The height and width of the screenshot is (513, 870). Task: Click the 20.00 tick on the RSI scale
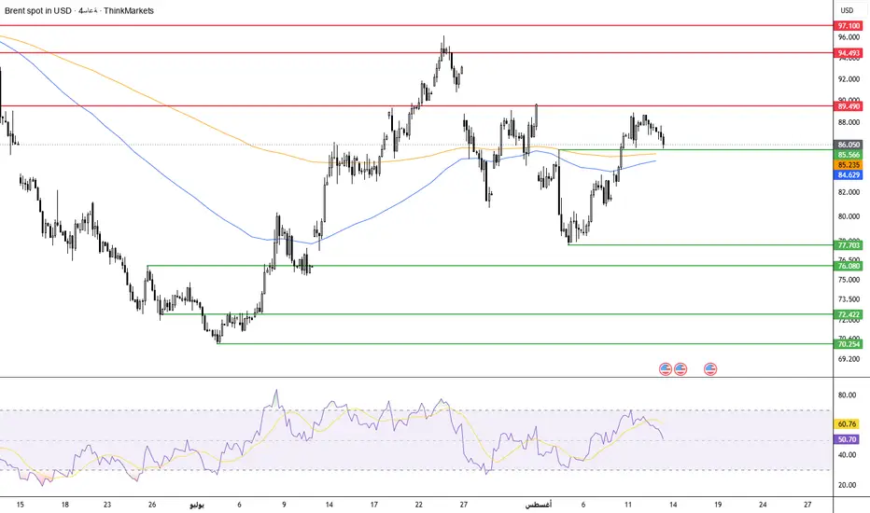click(847, 485)
